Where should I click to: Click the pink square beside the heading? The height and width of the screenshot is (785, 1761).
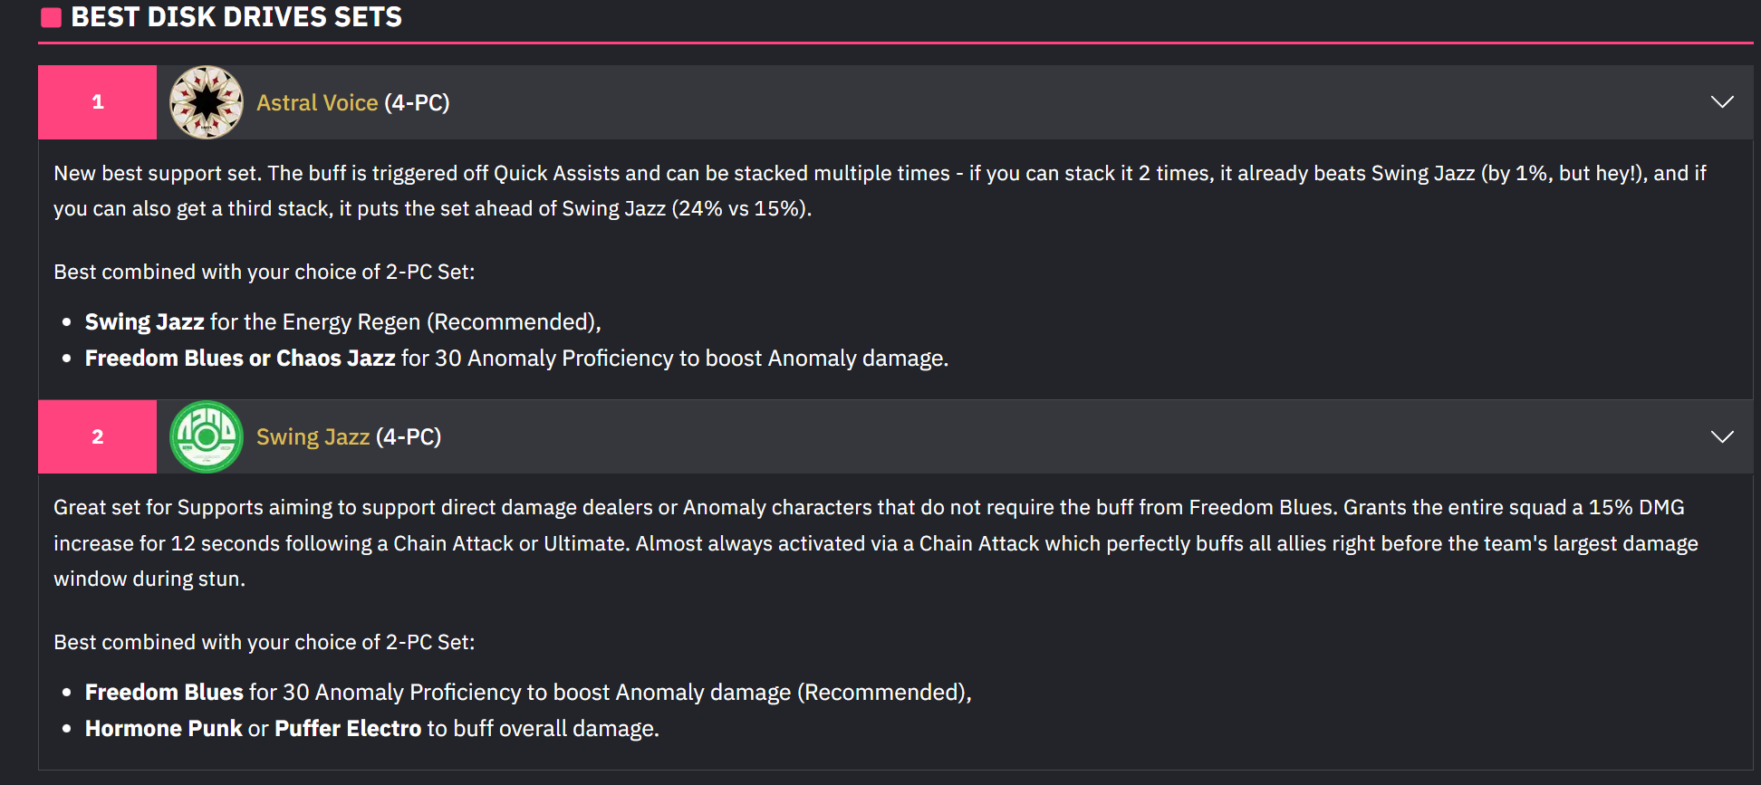pyautogui.click(x=52, y=17)
